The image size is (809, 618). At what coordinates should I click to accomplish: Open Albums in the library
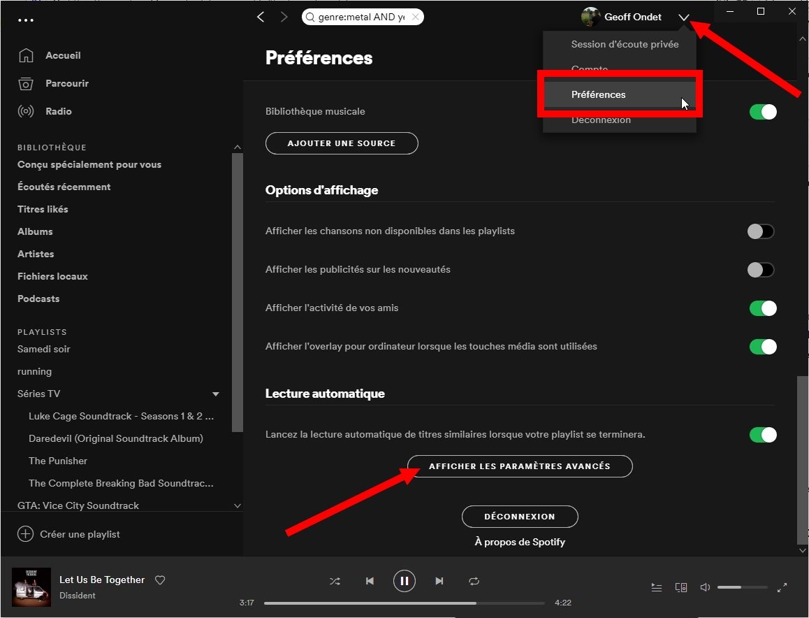point(35,231)
